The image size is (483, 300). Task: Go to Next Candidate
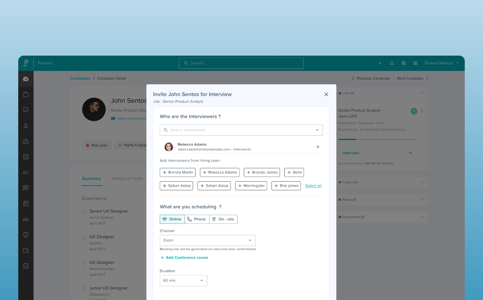[413, 78]
